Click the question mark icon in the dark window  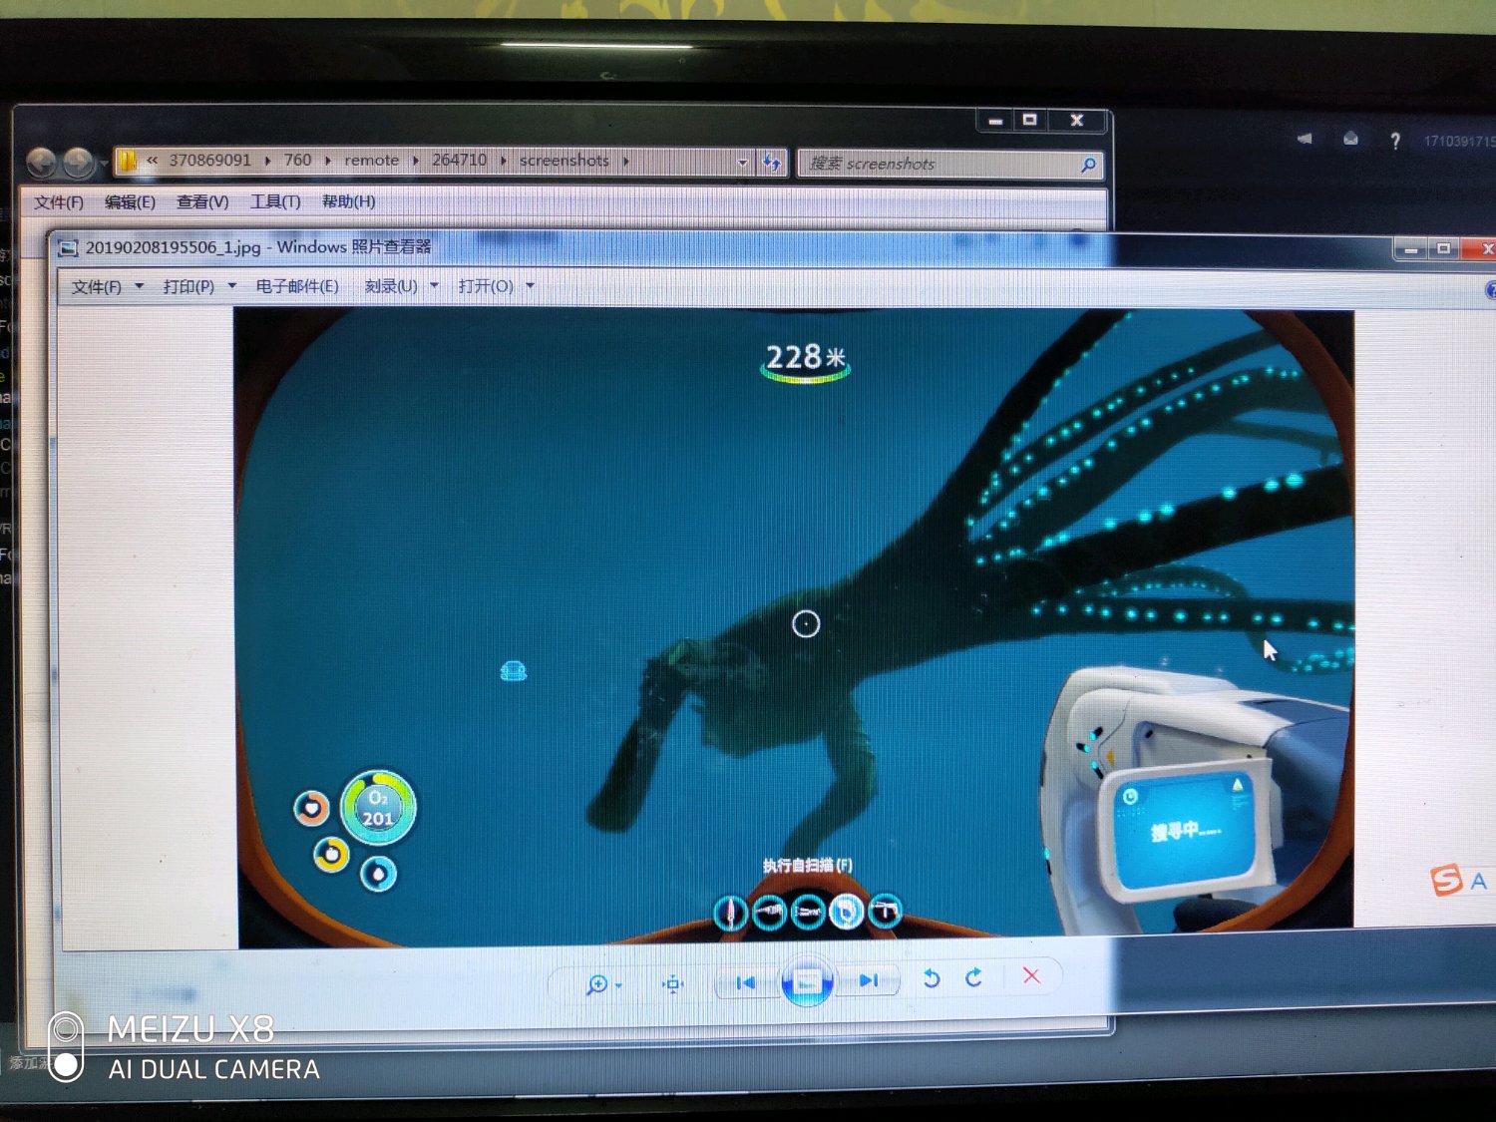click(1395, 141)
